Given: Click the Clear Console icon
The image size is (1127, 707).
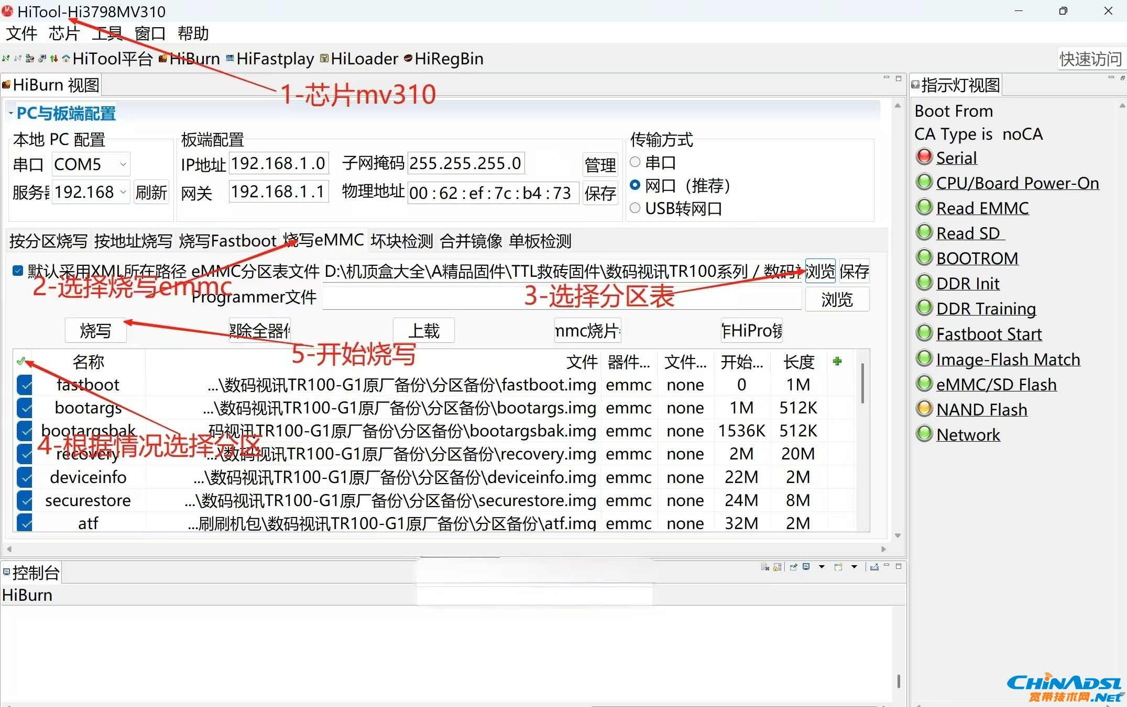Looking at the screenshot, I should (765, 567).
